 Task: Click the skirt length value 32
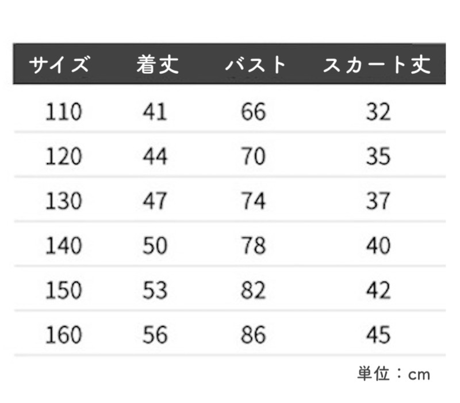[378, 112]
